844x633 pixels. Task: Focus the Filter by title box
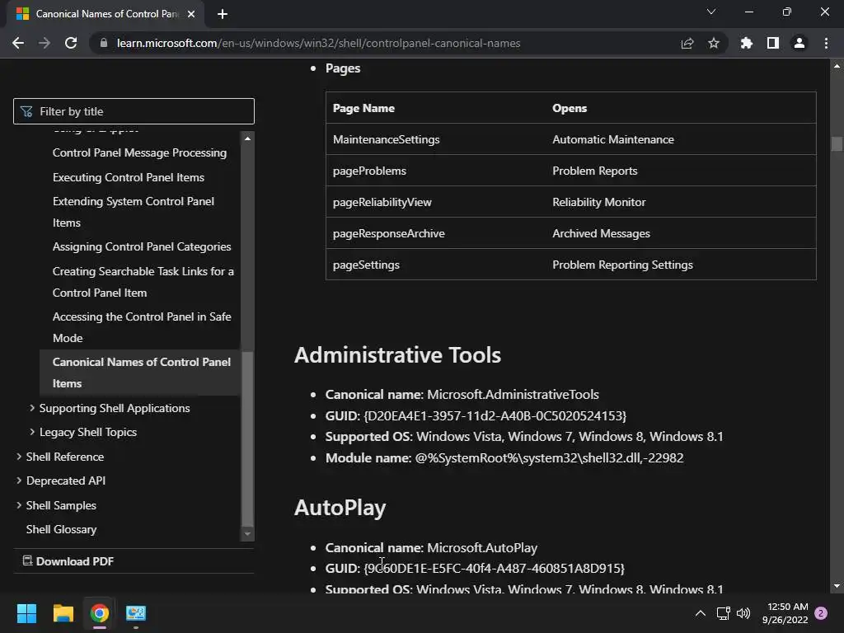click(x=134, y=111)
